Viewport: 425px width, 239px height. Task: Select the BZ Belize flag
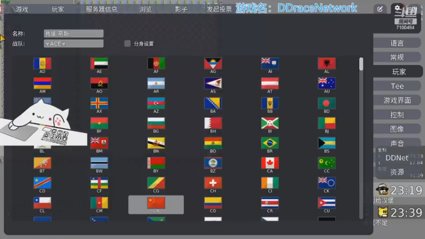(x=213, y=163)
